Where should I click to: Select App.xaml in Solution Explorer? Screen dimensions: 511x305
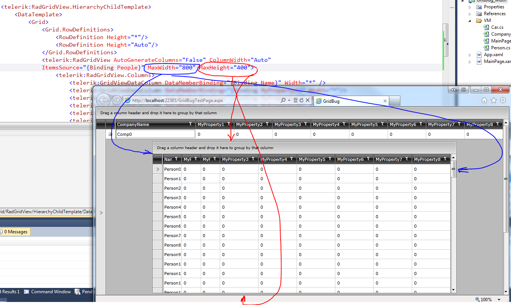(x=494, y=55)
